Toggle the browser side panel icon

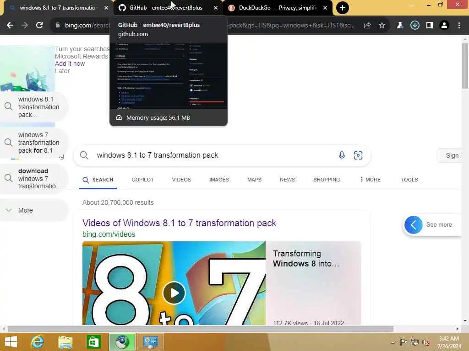(x=430, y=26)
